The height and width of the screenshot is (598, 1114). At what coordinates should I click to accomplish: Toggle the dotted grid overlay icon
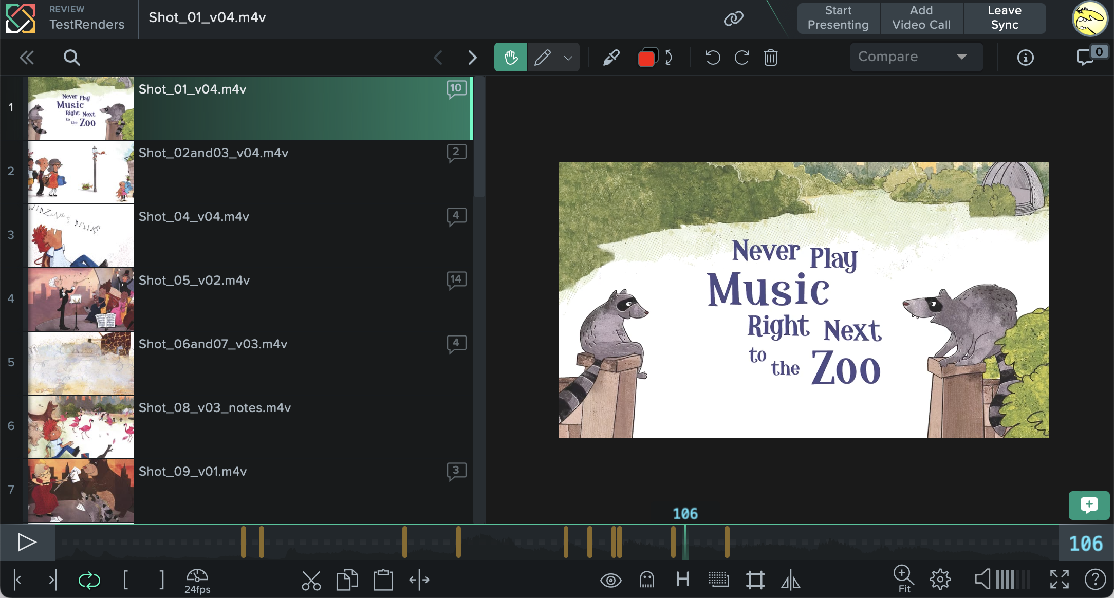click(719, 580)
